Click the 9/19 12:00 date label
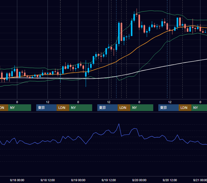The height and width of the screenshot is (183, 207). [109, 180]
